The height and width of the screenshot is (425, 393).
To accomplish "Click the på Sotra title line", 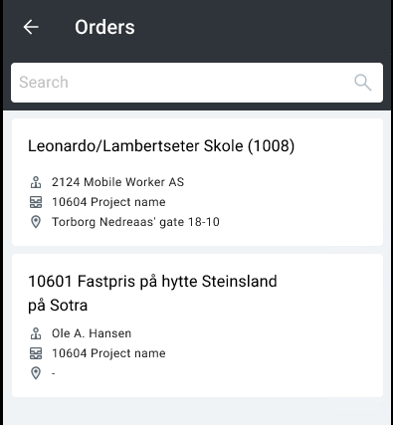I will [58, 306].
